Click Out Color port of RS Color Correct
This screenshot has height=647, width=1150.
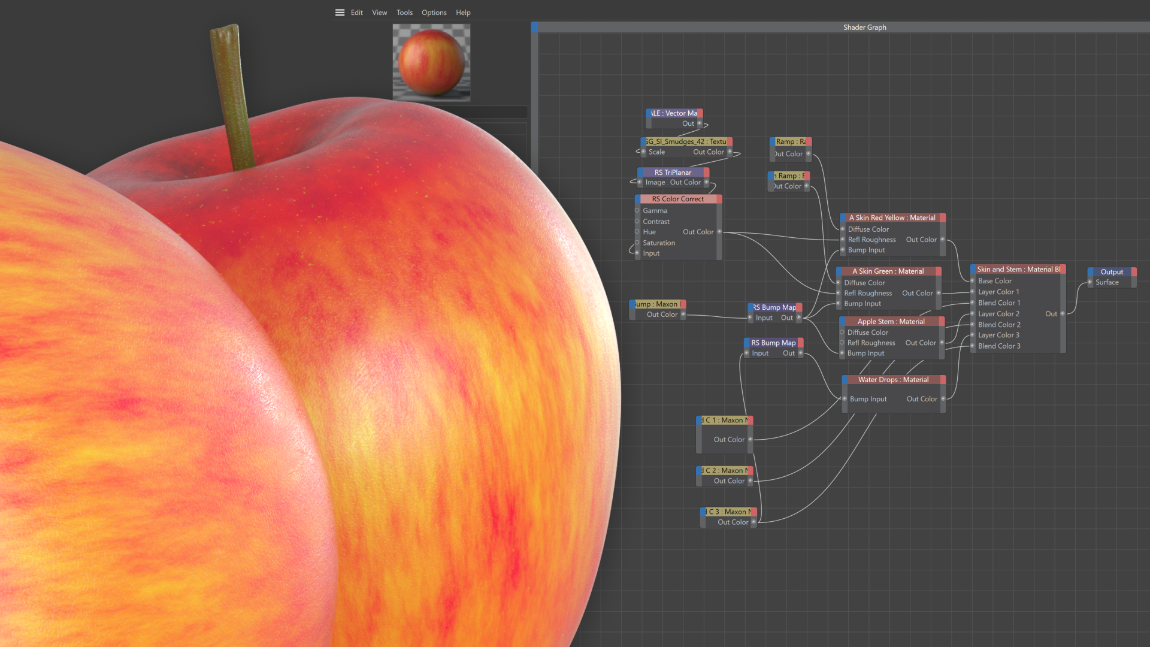pos(719,232)
